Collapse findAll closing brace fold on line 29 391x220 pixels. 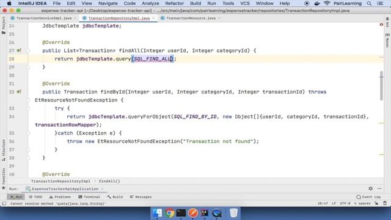coord(28,67)
